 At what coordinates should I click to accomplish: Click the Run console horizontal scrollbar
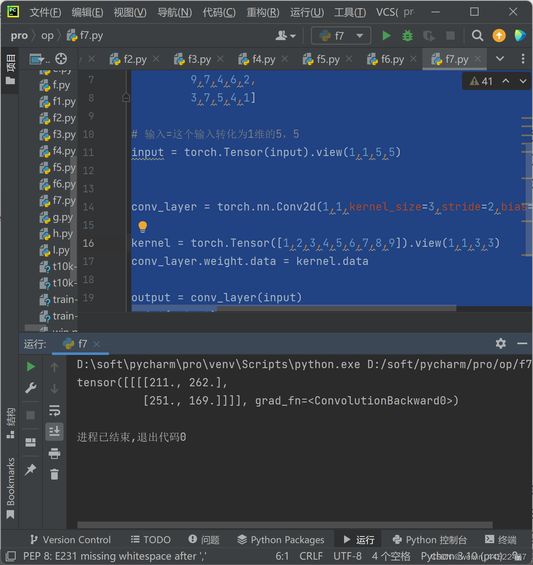(x=285, y=525)
